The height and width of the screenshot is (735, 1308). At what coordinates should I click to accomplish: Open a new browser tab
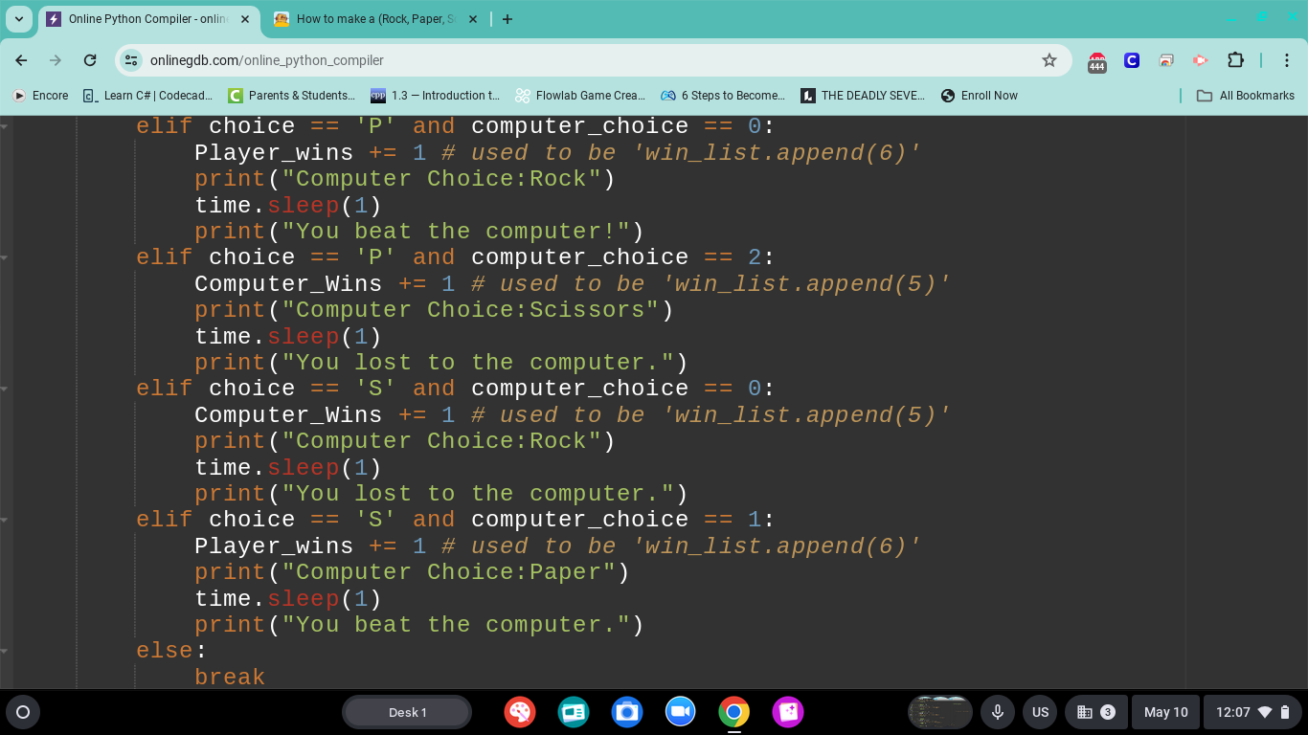(507, 19)
